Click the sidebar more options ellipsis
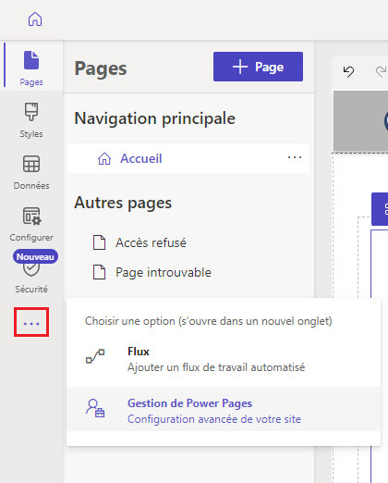The width and height of the screenshot is (388, 483). [31, 322]
